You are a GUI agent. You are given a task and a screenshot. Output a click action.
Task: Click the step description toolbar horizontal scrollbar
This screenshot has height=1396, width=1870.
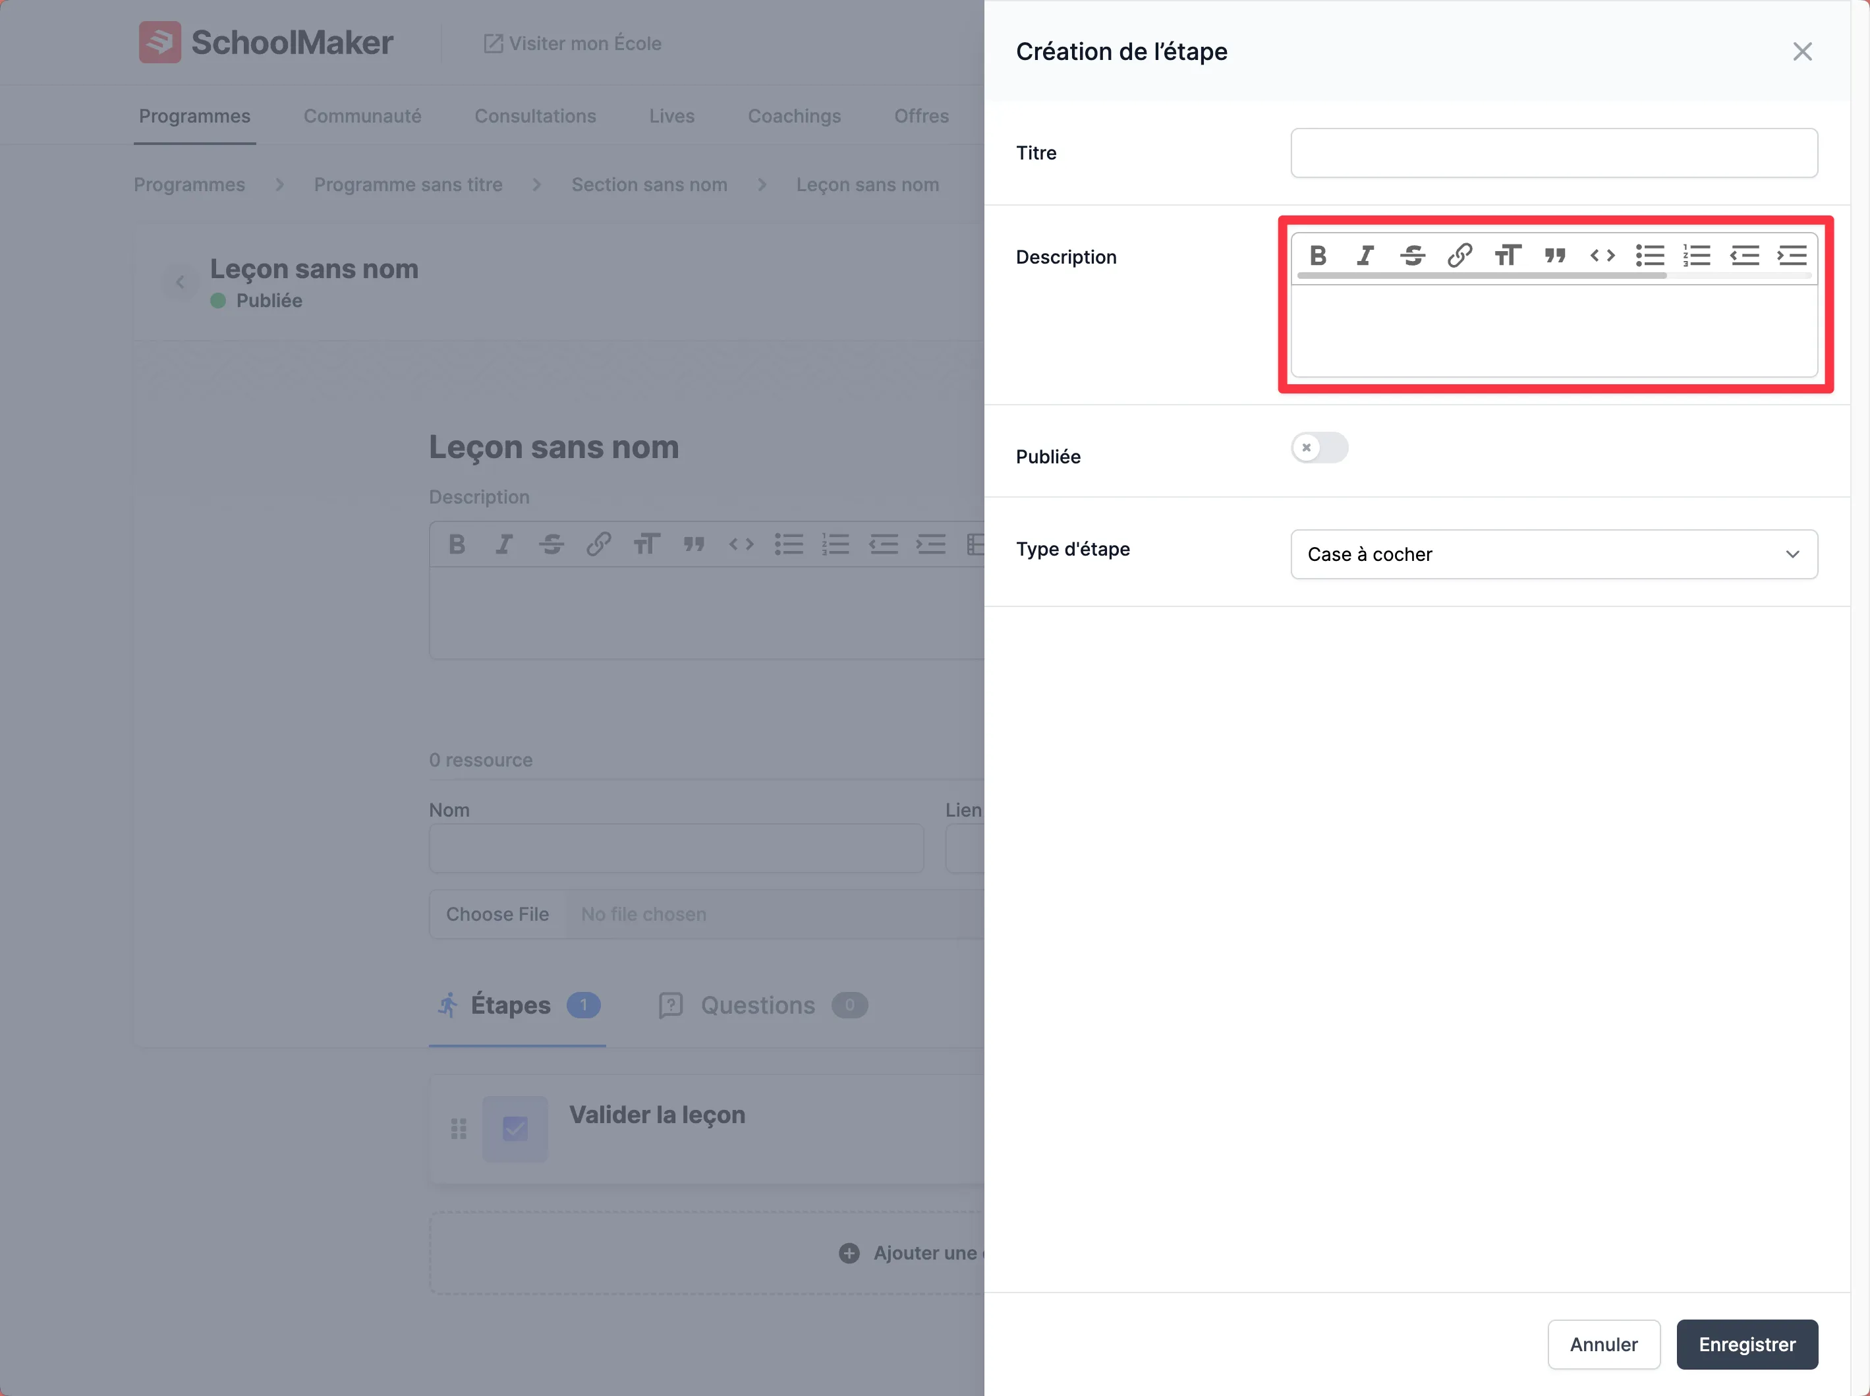click(x=1481, y=276)
